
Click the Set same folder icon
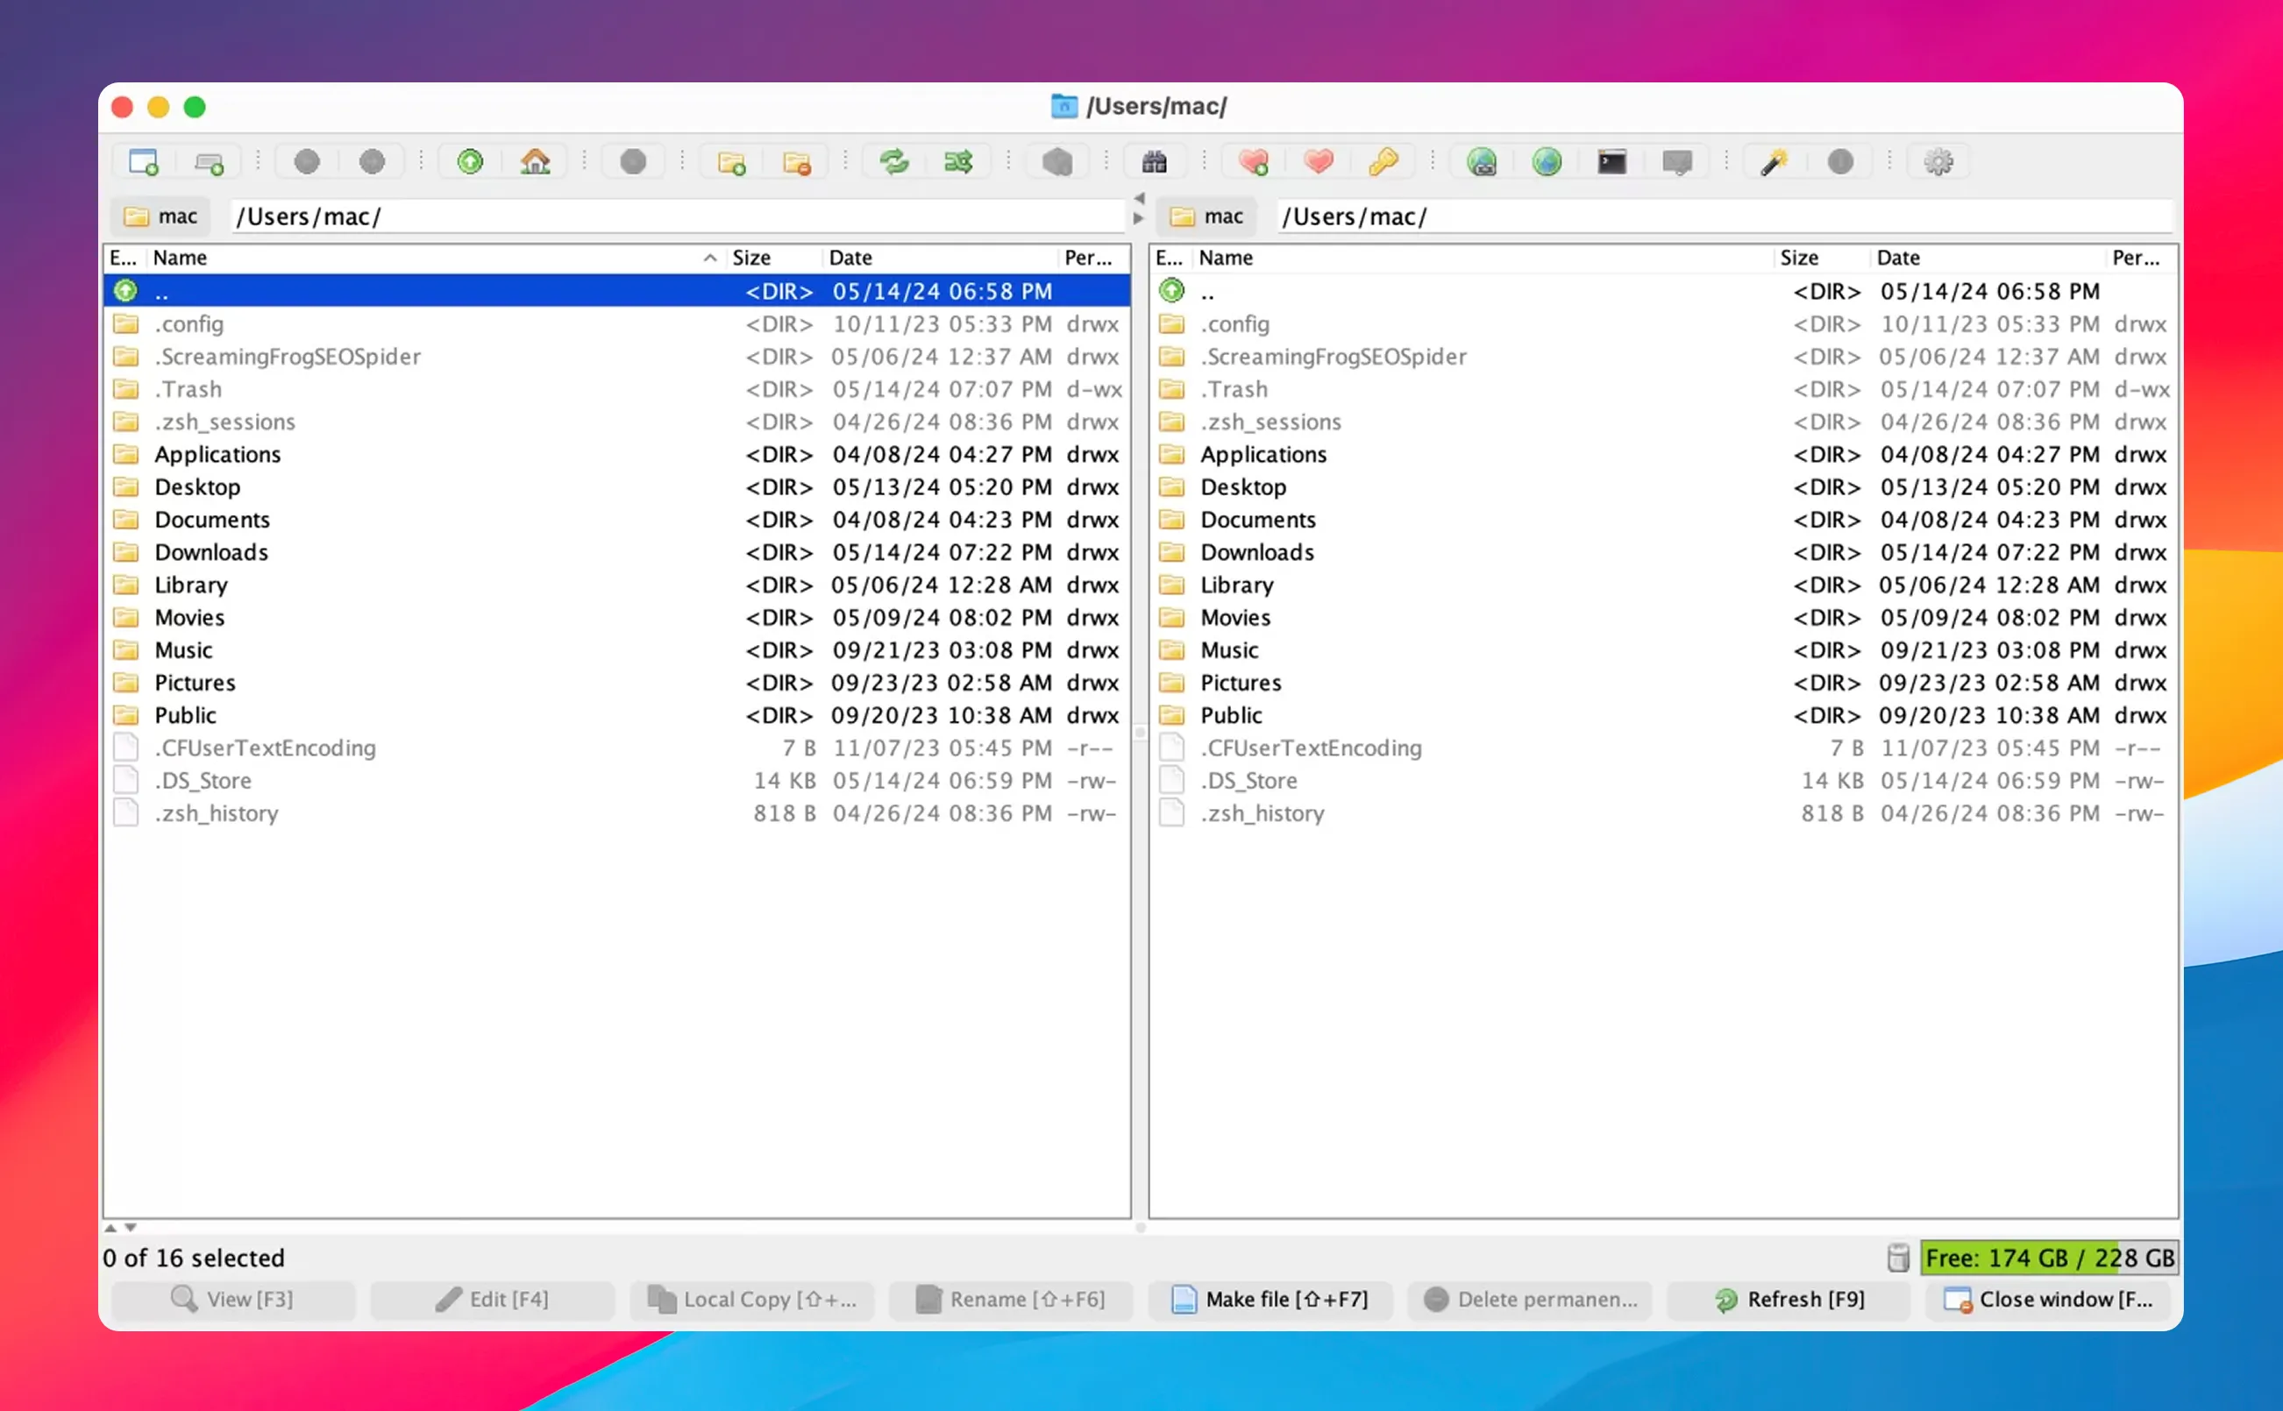tap(959, 162)
